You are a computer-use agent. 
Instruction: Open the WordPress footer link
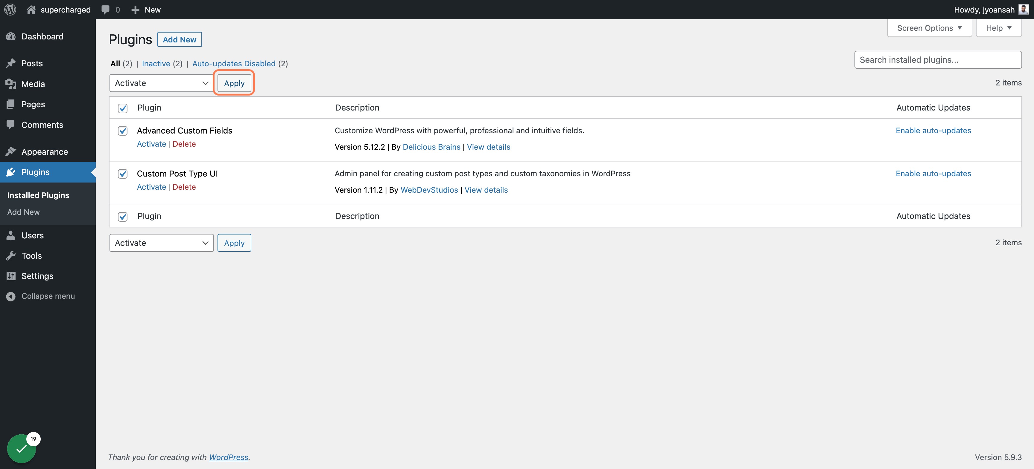[228, 457]
